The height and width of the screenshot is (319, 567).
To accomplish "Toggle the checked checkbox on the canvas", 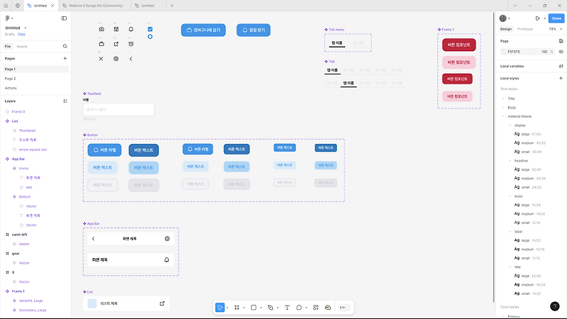I will [x=150, y=29].
